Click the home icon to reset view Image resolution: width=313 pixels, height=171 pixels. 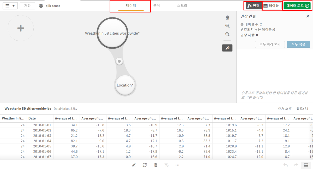click(227, 18)
